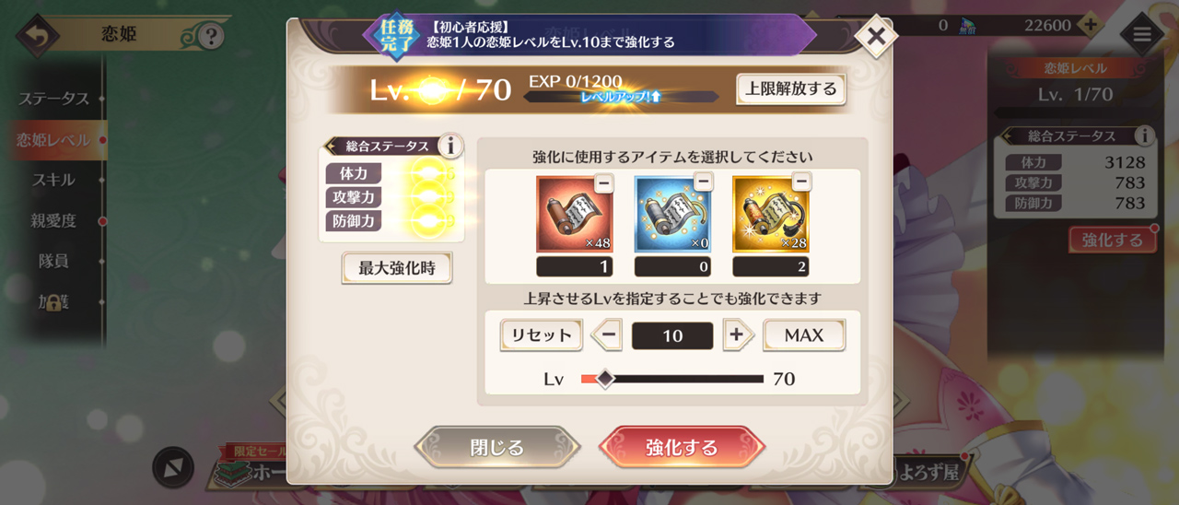Viewport: 1179px width, 505px height.
Task: Remove one gold scroll with minus badge
Action: (x=800, y=182)
